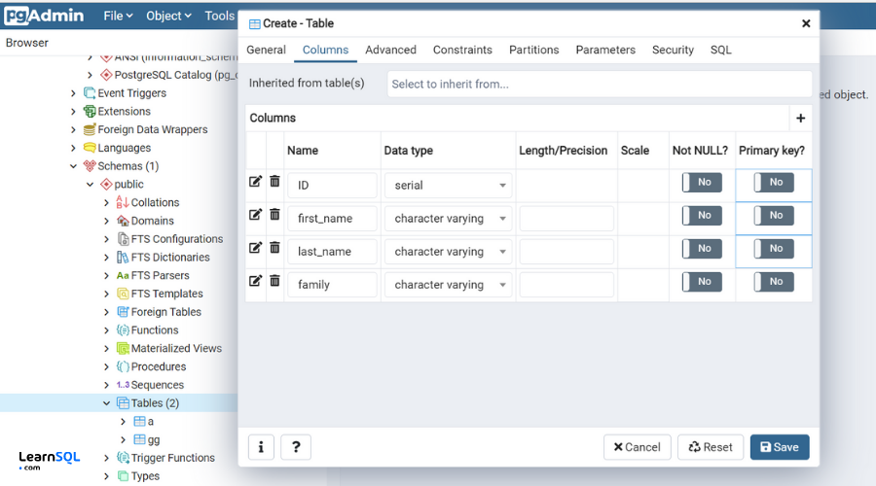The width and height of the screenshot is (876, 486).
Task: Close the Create - Table dialog
Action: coord(806,23)
